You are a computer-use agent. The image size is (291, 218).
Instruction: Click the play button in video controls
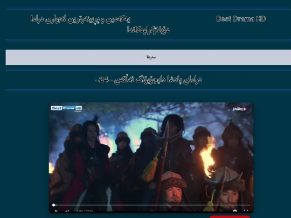[x=56, y=211]
